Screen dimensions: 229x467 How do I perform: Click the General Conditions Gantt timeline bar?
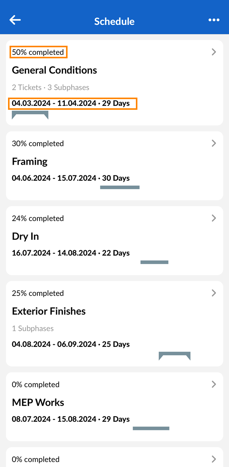point(30,114)
